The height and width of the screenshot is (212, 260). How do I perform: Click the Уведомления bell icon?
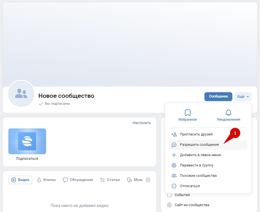point(228,113)
